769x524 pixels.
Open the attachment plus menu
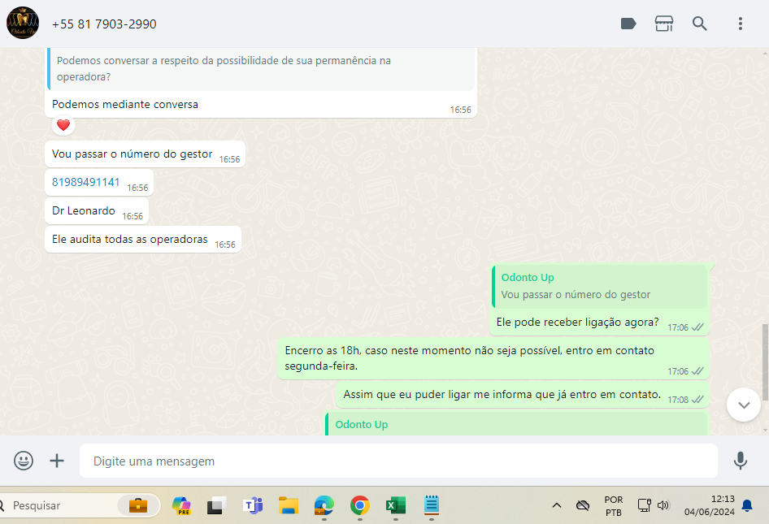tap(57, 461)
